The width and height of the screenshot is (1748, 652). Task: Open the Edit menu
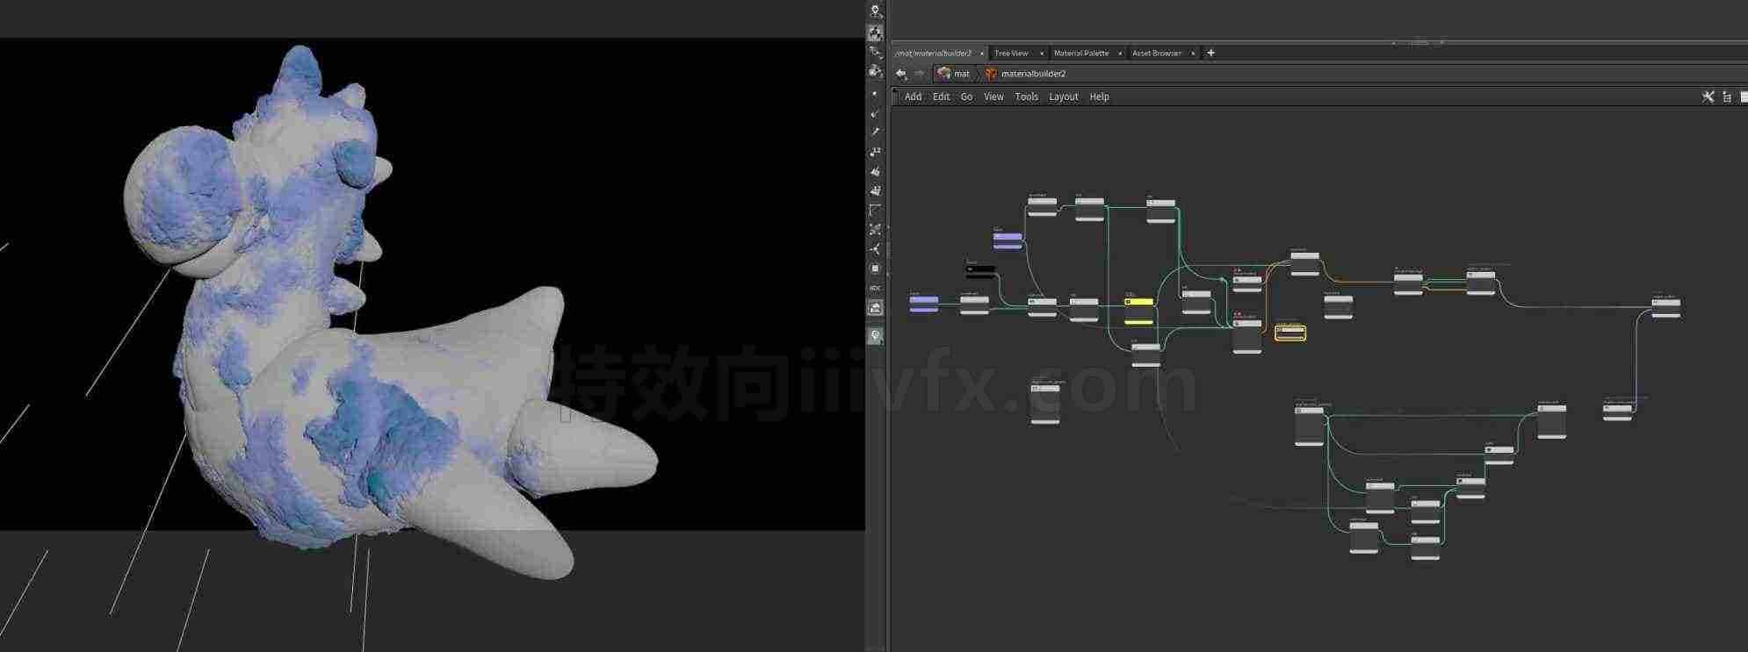[x=941, y=97]
